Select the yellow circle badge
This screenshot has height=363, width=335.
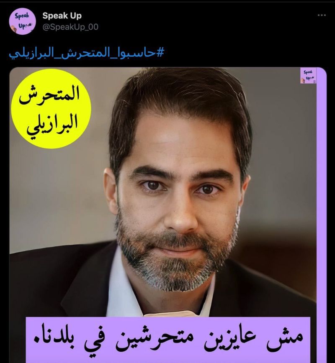tap(51, 109)
